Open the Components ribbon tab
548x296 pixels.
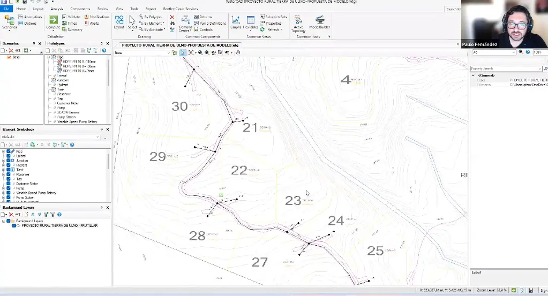click(80, 9)
